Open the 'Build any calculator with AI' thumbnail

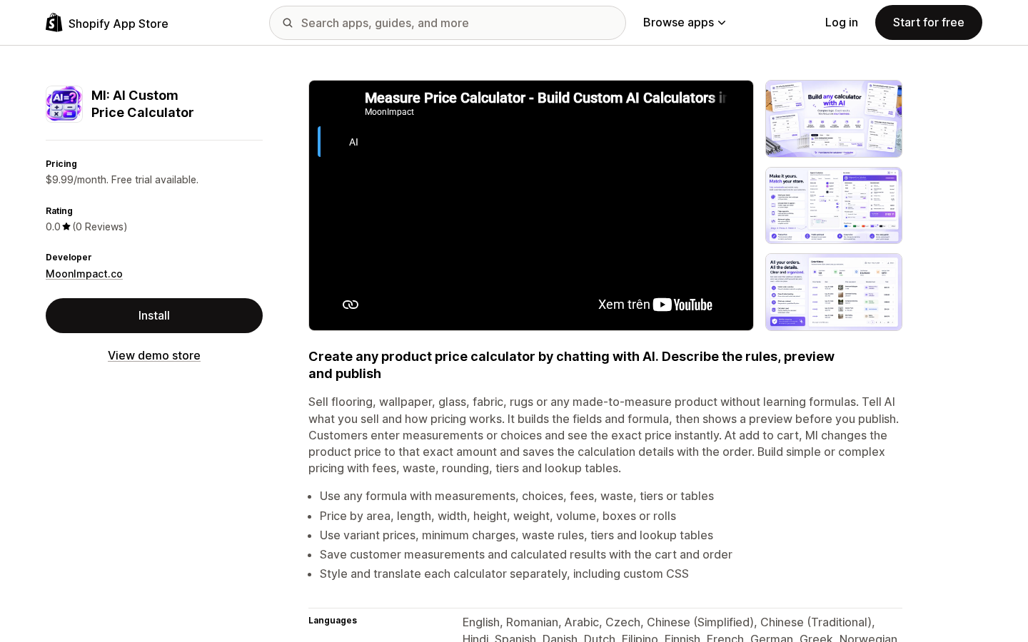click(834, 118)
